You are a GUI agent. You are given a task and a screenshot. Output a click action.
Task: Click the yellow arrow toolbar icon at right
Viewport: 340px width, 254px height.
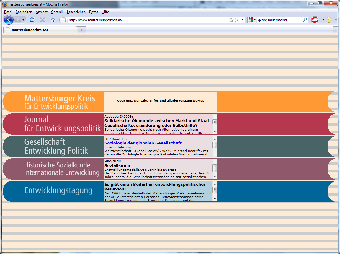(x=329, y=20)
